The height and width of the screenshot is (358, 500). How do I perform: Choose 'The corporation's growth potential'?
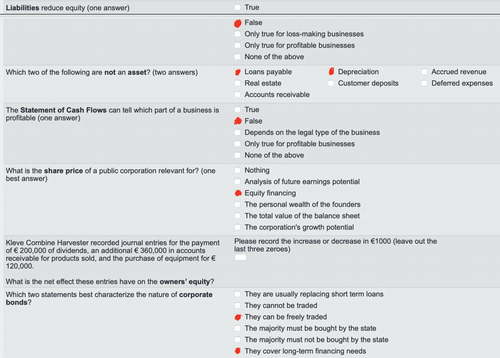point(237,227)
